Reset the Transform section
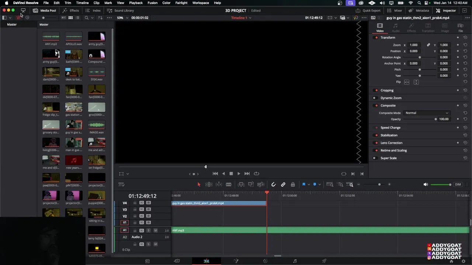The image size is (472, 265). coord(465,38)
